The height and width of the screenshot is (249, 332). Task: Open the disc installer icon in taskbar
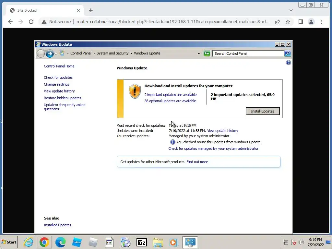click(125, 242)
